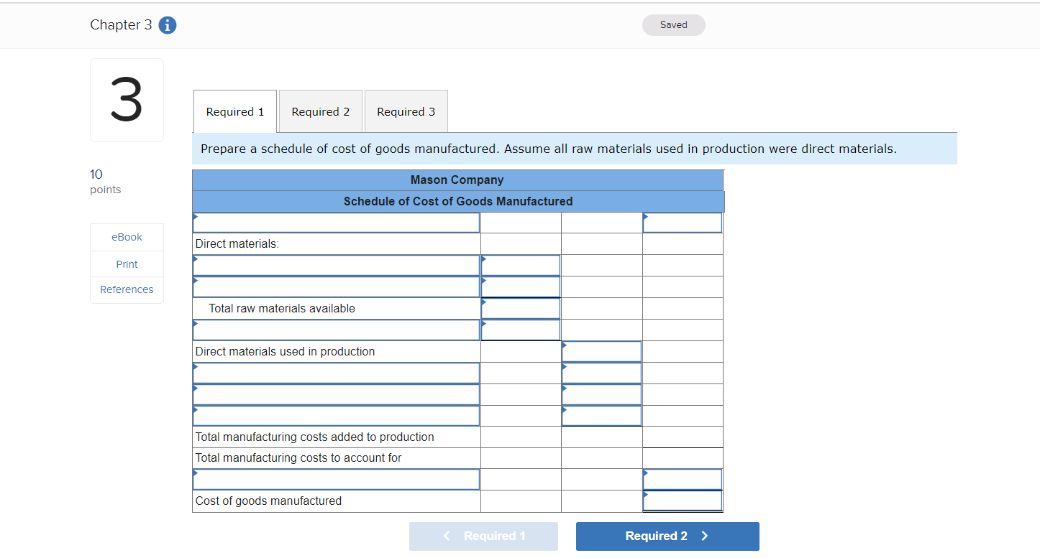
Task: Open the label dropdown in the first schedule row
Action: [x=336, y=223]
